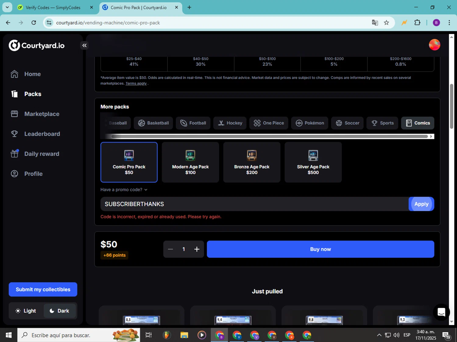The width and height of the screenshot is (457, 342).
Task: Select the Hockey pack category
Action: [x=230, y=123]
